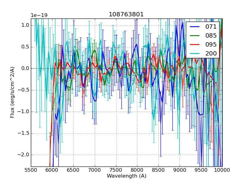The width and height of the screenshot is (247, 185).
Task: Select the 7500 x-axis tick label
Action: click(x=116, y=170)
